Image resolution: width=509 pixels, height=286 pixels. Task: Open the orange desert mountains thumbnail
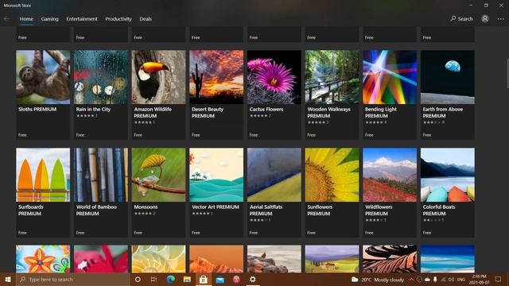pyautogui.click(x=216, y=259)
